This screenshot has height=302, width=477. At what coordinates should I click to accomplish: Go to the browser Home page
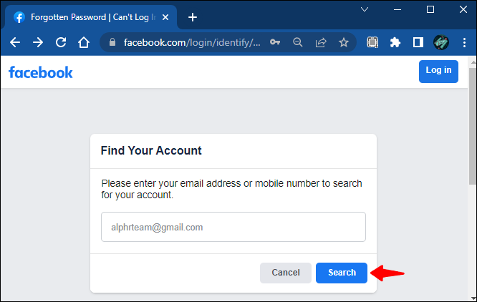tap(84, 42)
